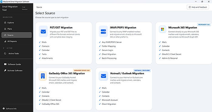
Task: Click the IMAP/POP3 Migration server icon
Action: pyautogui.click(x=103, y=31)
